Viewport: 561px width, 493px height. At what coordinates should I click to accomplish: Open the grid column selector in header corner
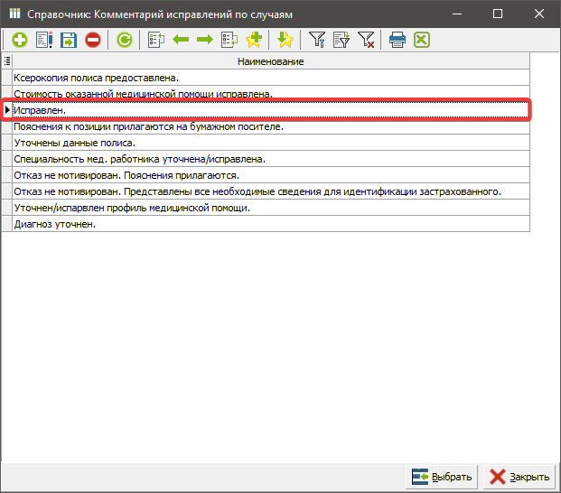[8, 61]
